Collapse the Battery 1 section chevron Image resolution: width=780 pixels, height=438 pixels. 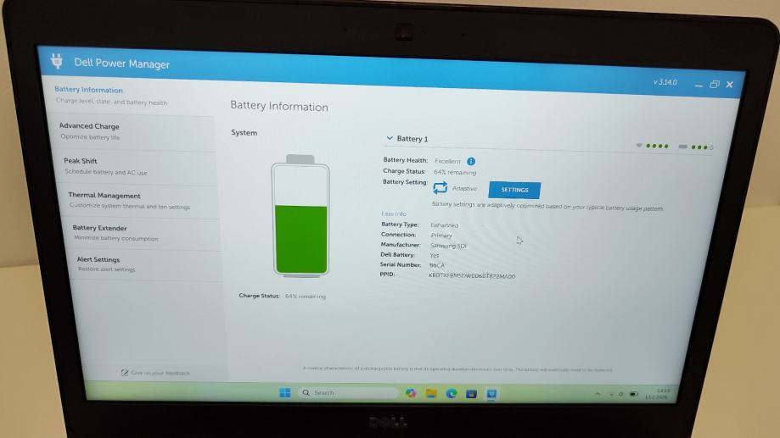tap(390, 138)
